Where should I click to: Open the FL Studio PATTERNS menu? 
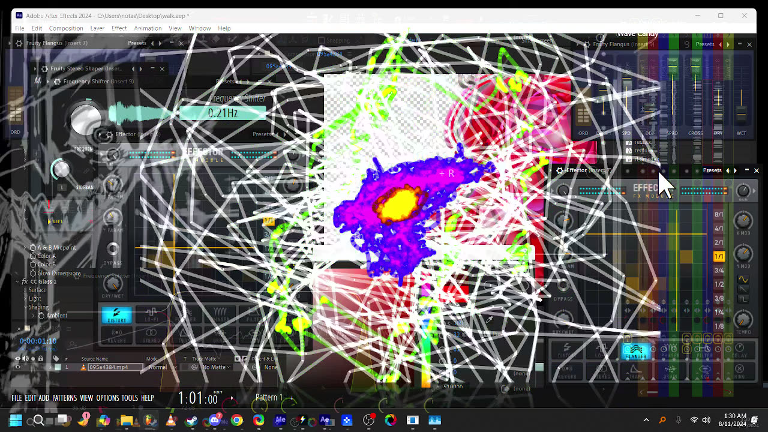click(64, 398)
